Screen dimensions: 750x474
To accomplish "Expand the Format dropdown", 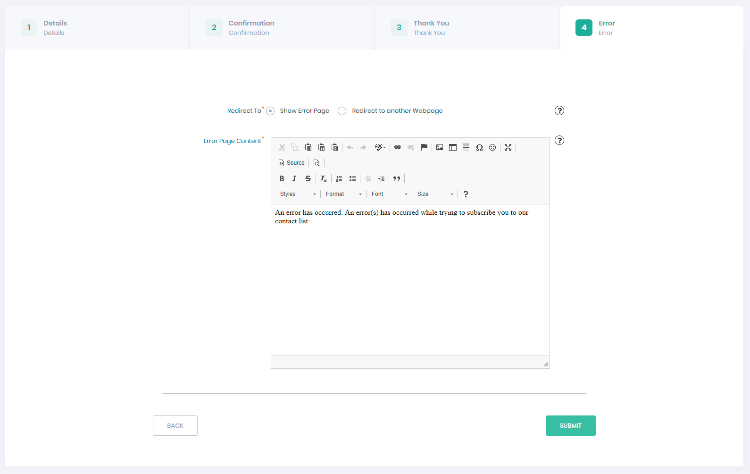I will 343,194.
